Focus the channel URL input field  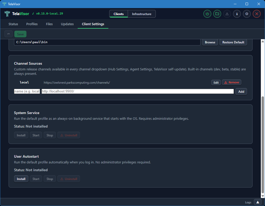[x=138, y=91]
